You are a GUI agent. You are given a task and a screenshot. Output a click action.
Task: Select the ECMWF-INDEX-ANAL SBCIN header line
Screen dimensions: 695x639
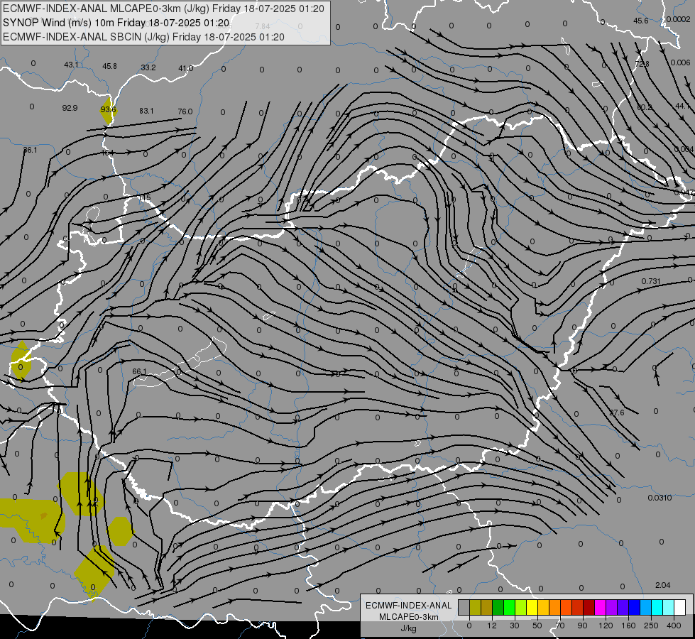[x=143, y=37]
